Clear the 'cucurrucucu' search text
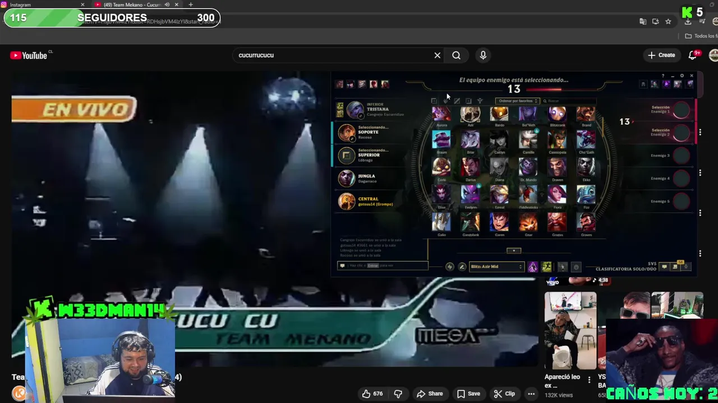This screenshot has height=403, width=718. (438, 55)
